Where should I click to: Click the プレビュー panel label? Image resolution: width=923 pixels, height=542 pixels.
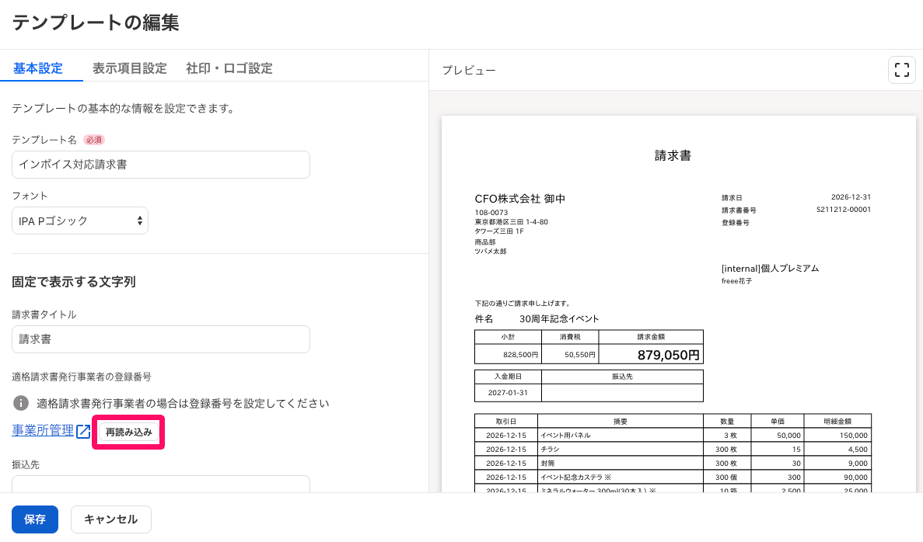coord(469,71)
